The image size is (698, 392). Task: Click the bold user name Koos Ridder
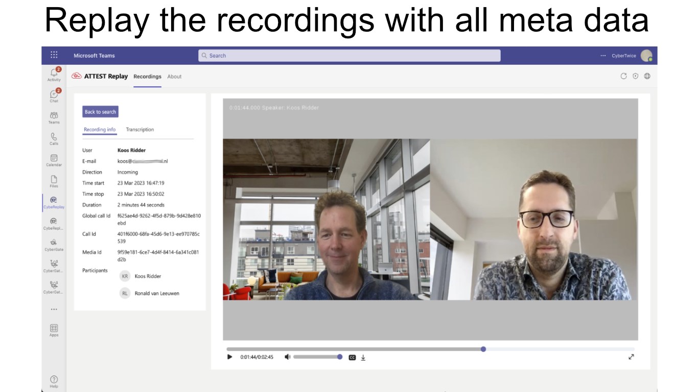(x=131, y=150)
